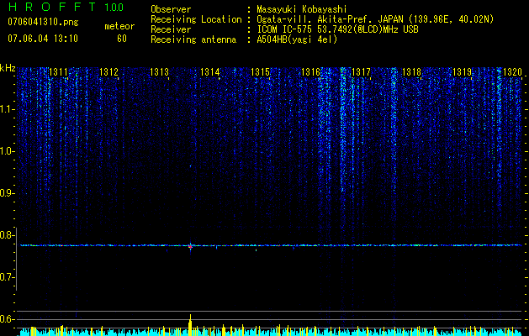Viewport: 529px width, 336px height.
Task: Click the 1314 time marker
Action: coord(210,71)
